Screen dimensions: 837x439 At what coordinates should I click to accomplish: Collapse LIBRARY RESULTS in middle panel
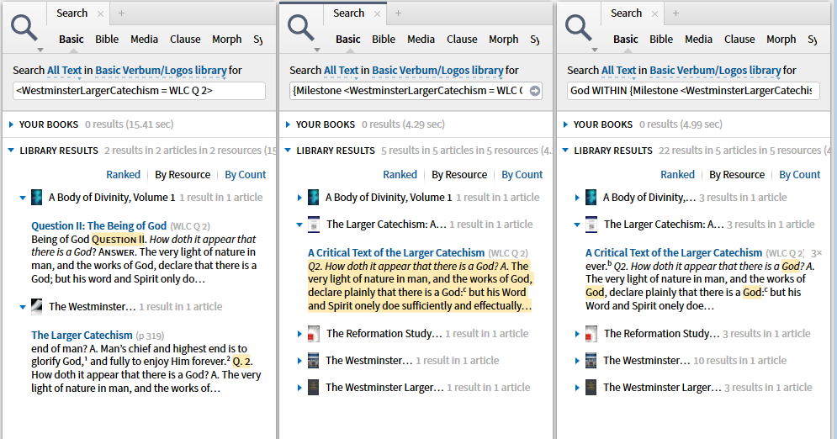(288, 151)
